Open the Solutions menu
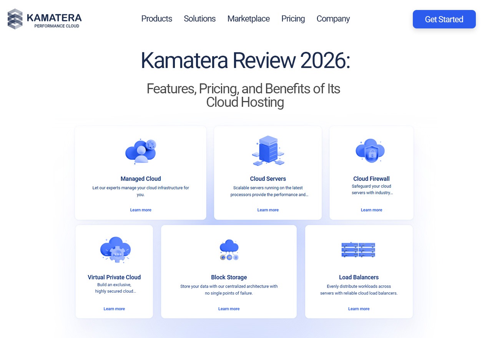Screen dimensions: 492x338 click(199, 19)
